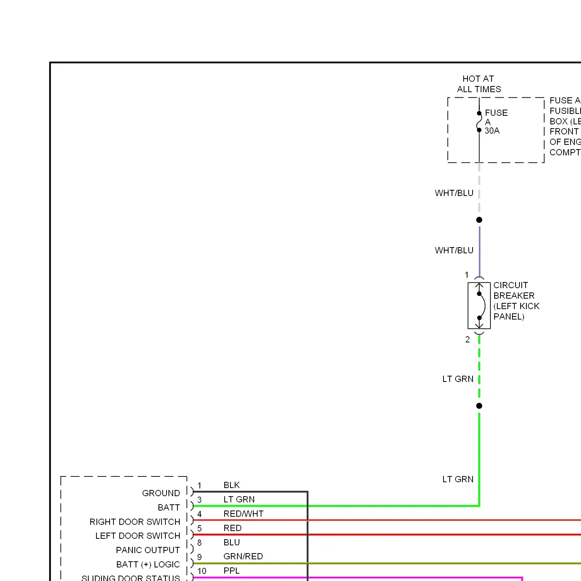The width and height of the screenshot is (581, 581).
Task: Select the BATT pin label
Action: [x=168, y=507]
